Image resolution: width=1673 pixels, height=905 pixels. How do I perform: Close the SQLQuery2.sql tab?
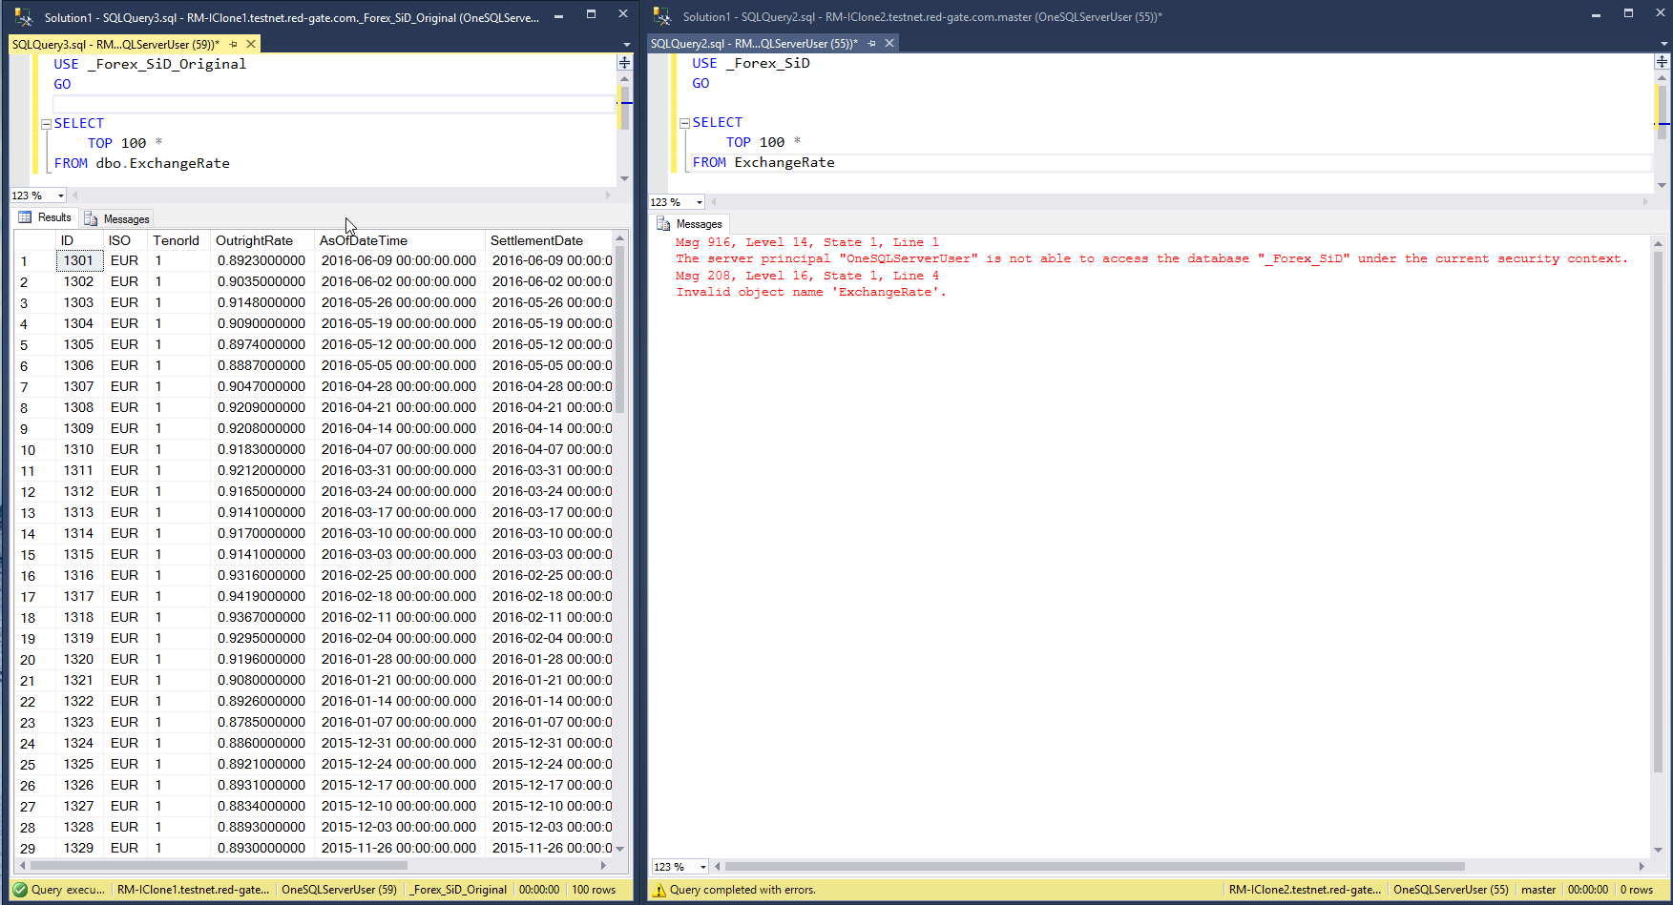click(889, 43)
